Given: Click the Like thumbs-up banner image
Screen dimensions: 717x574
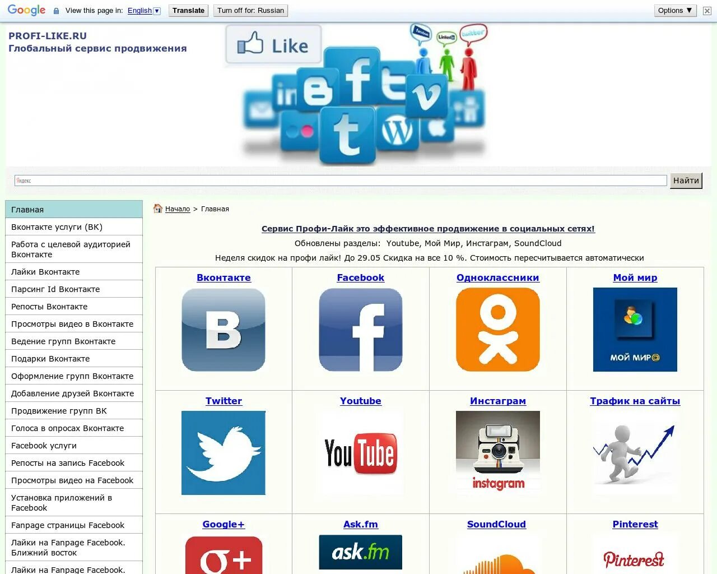Looking at the screenshot, I should [x=273, y=44].
